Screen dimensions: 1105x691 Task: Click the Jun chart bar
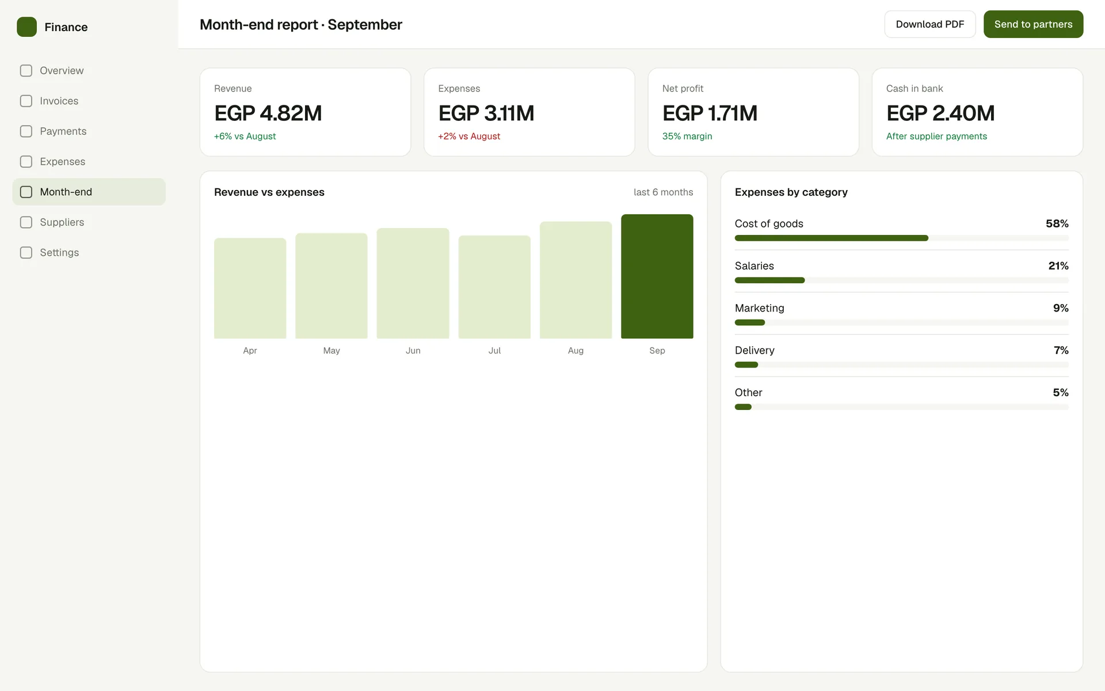413,283
